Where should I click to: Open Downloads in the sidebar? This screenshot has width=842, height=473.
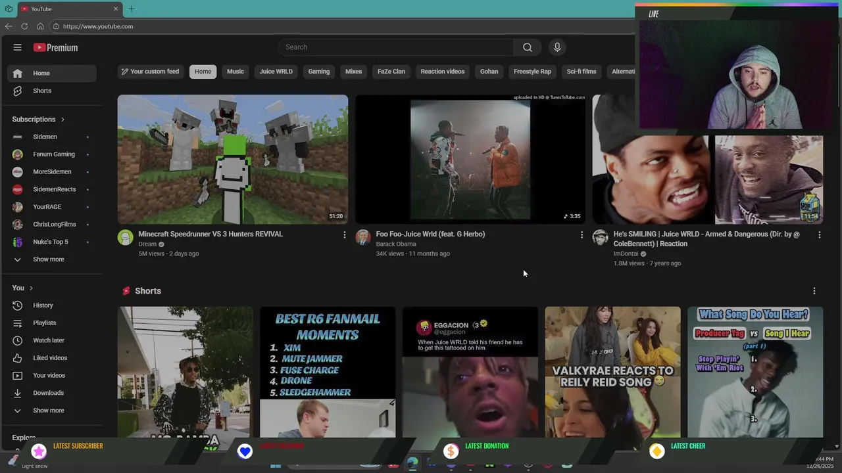(x=52, y=393)
